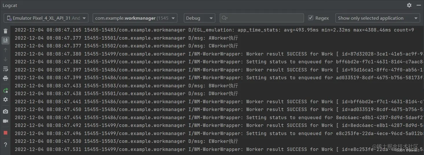Open help with the question mark icon

tap(5, 145)
